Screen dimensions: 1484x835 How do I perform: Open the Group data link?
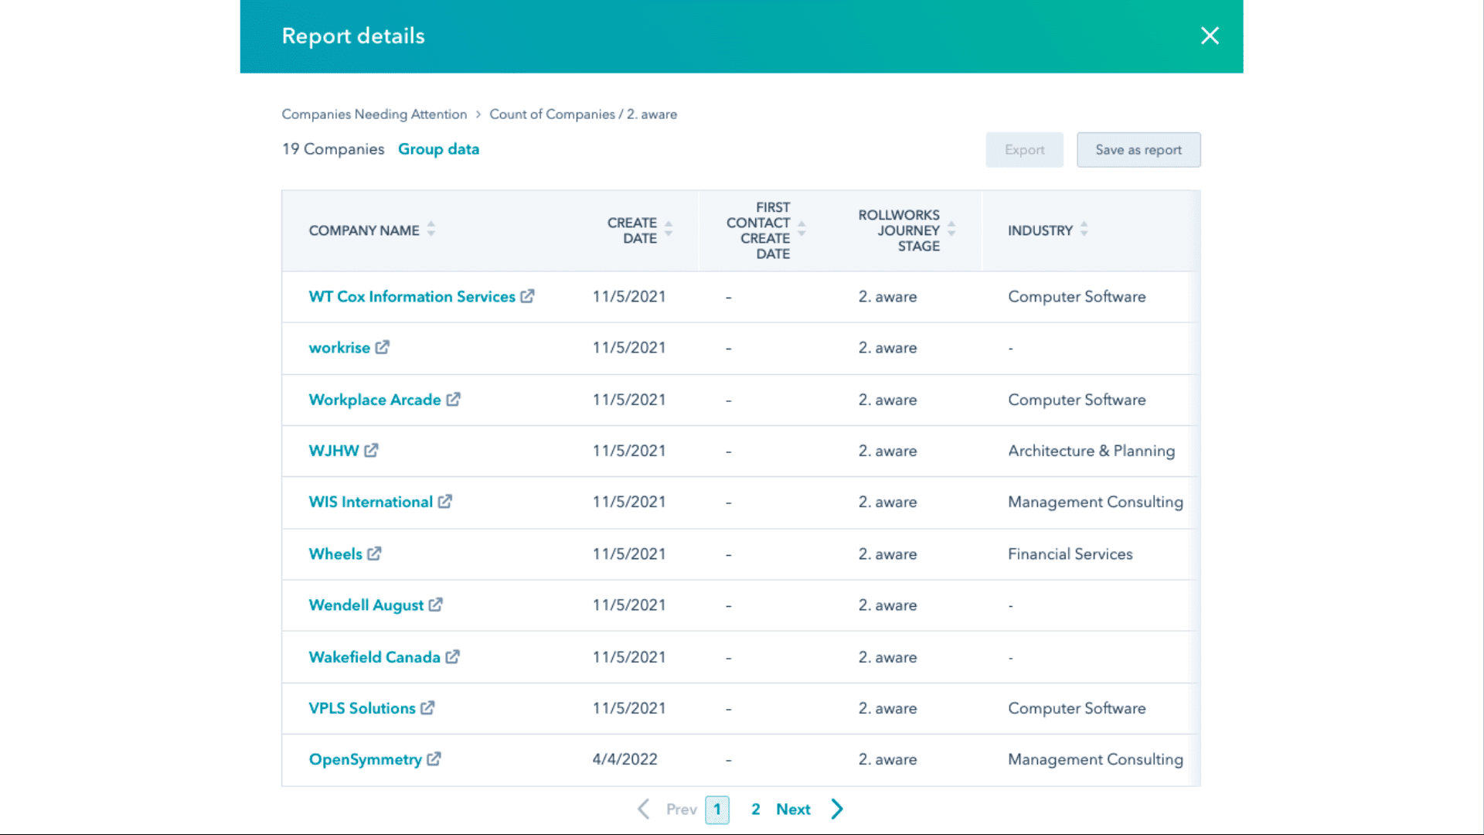pyautogui.click(x=438, y=148)
